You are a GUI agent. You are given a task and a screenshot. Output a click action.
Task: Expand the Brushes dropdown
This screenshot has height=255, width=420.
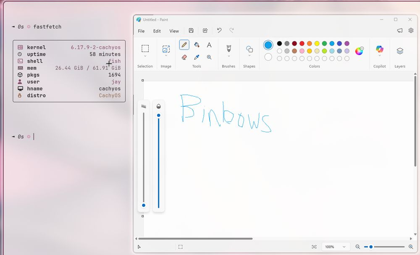[x=228, y=56]
